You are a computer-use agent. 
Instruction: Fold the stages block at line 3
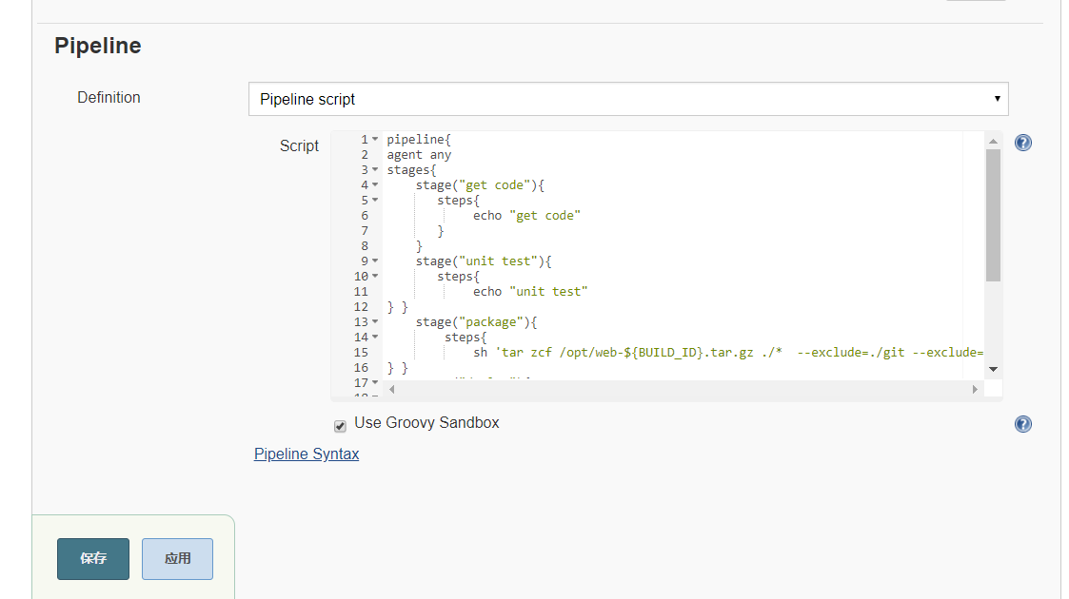tap(375, 170)
